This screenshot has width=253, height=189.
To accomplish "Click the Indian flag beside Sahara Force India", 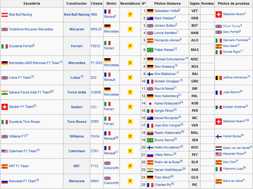I will (5, 92).
